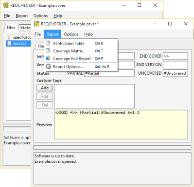
Task: Click front window progress bar
Action: coord(112,147)
